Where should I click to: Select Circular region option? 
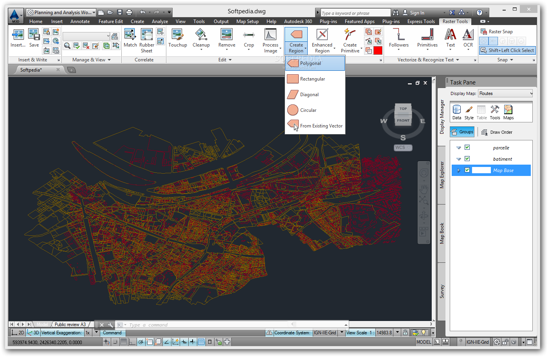coord(315,110)
